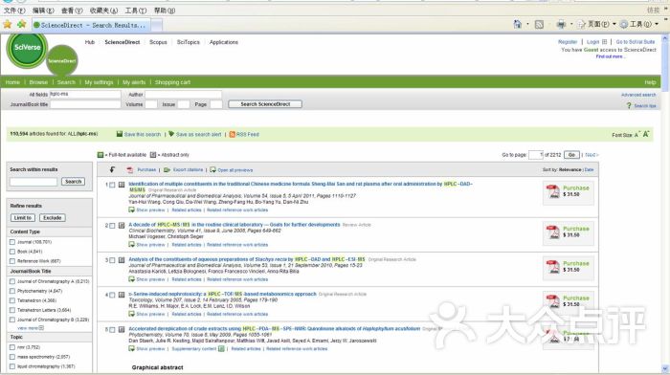Click the Limit to button

[x=23, y=218]
